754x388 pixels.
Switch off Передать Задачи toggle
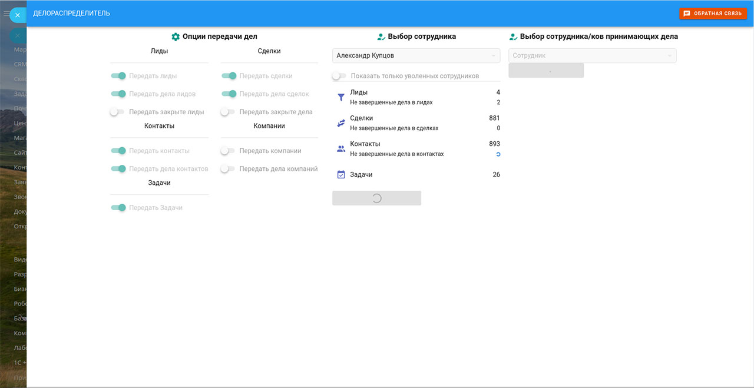pos(118,208)
